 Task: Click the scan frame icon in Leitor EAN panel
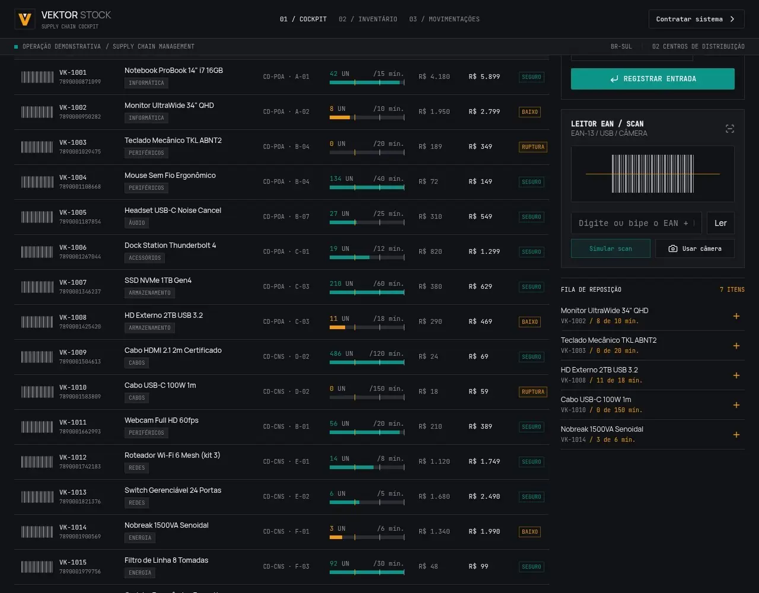coord(730,129)
